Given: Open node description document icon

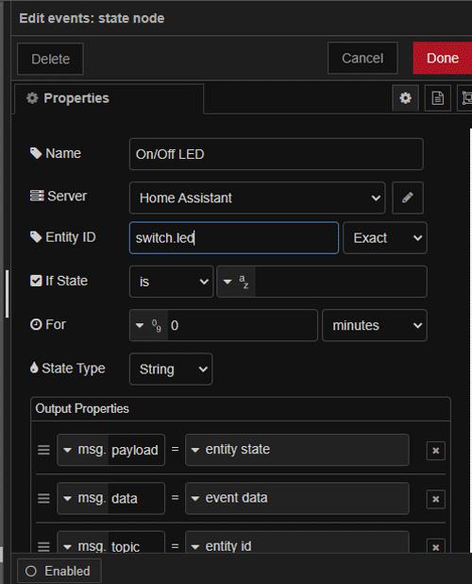Looking at the screenshot, I should (x=438, y=98).
